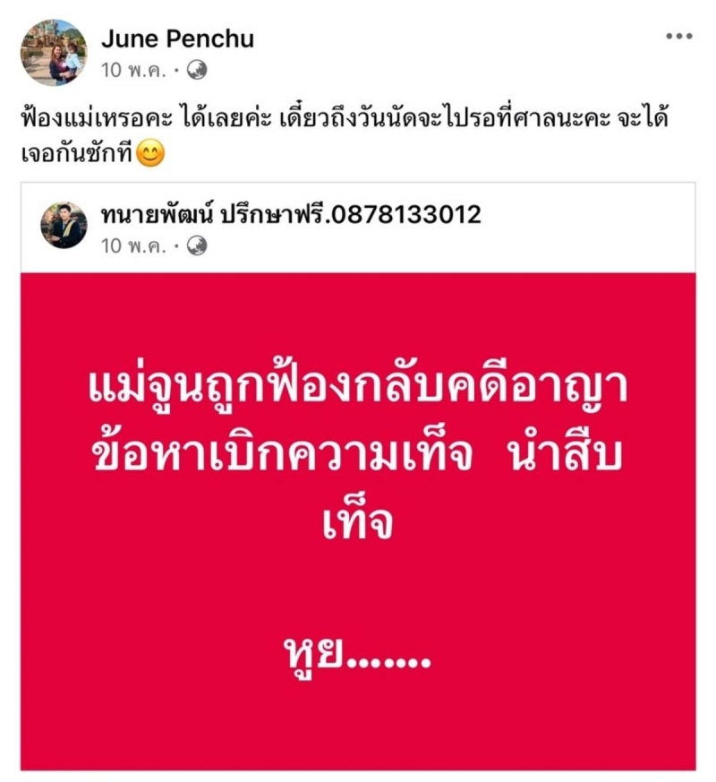Click the caption text เจอกันซักที

click(78, 153)
